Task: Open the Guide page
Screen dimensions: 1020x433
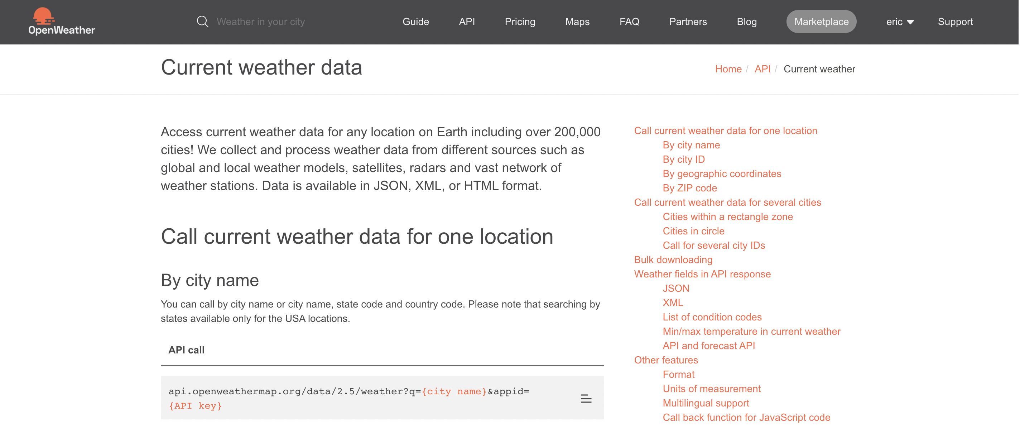Action: click(x=415, y=22)
